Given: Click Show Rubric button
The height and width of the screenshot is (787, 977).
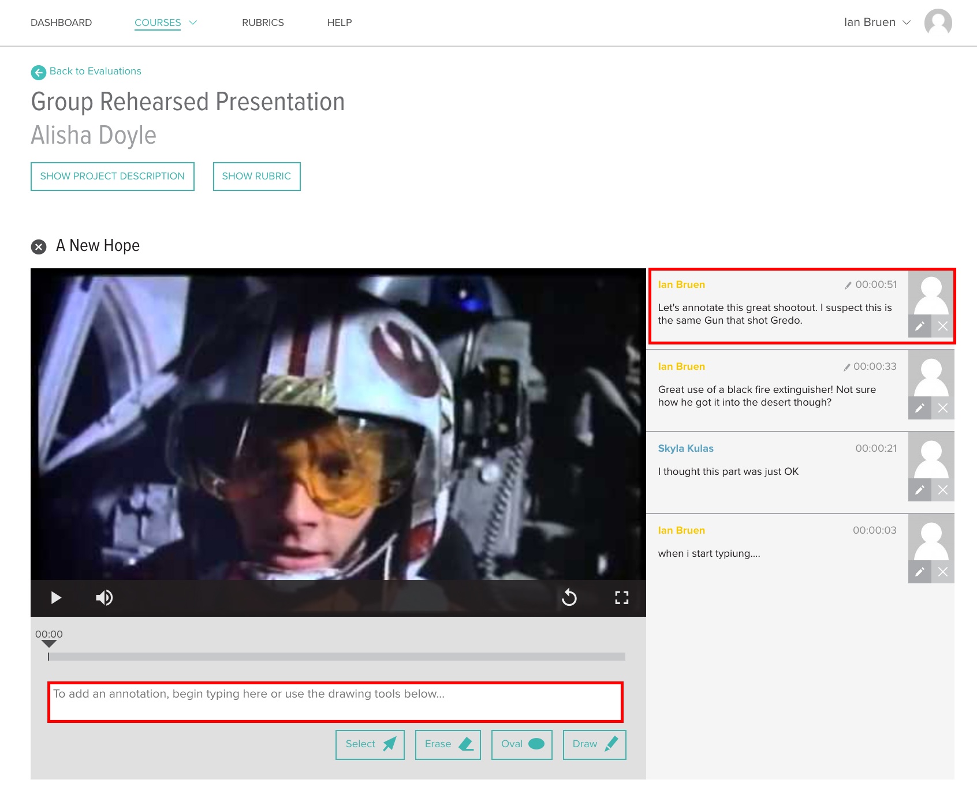Looking at the screenshot, I should click(256, 177).
